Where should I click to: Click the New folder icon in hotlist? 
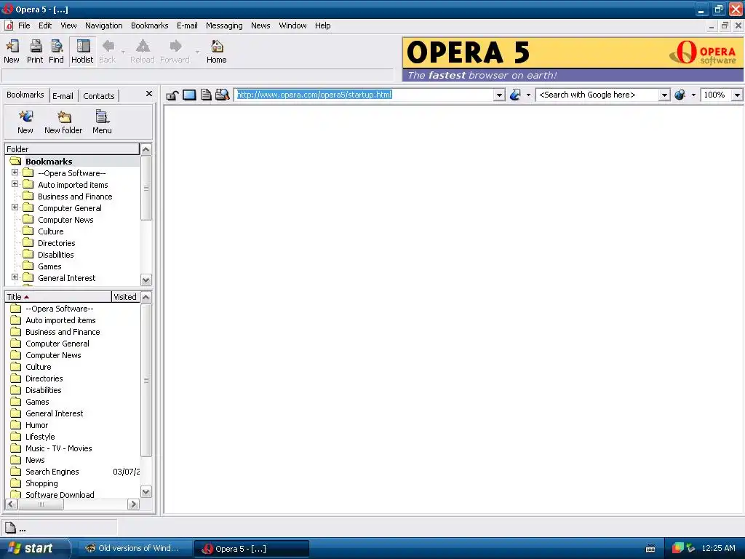pos(64,116)
